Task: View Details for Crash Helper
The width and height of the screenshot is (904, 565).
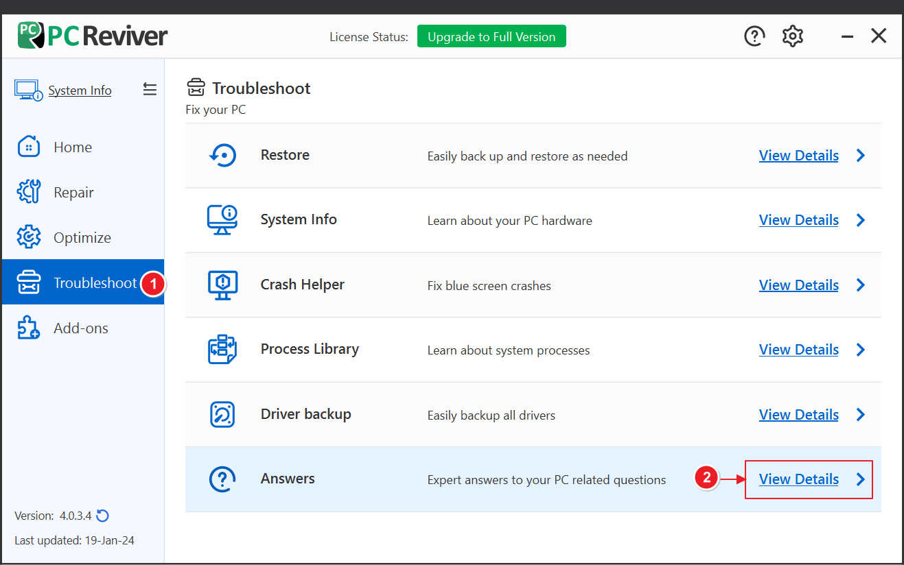Action: (799, 285)
